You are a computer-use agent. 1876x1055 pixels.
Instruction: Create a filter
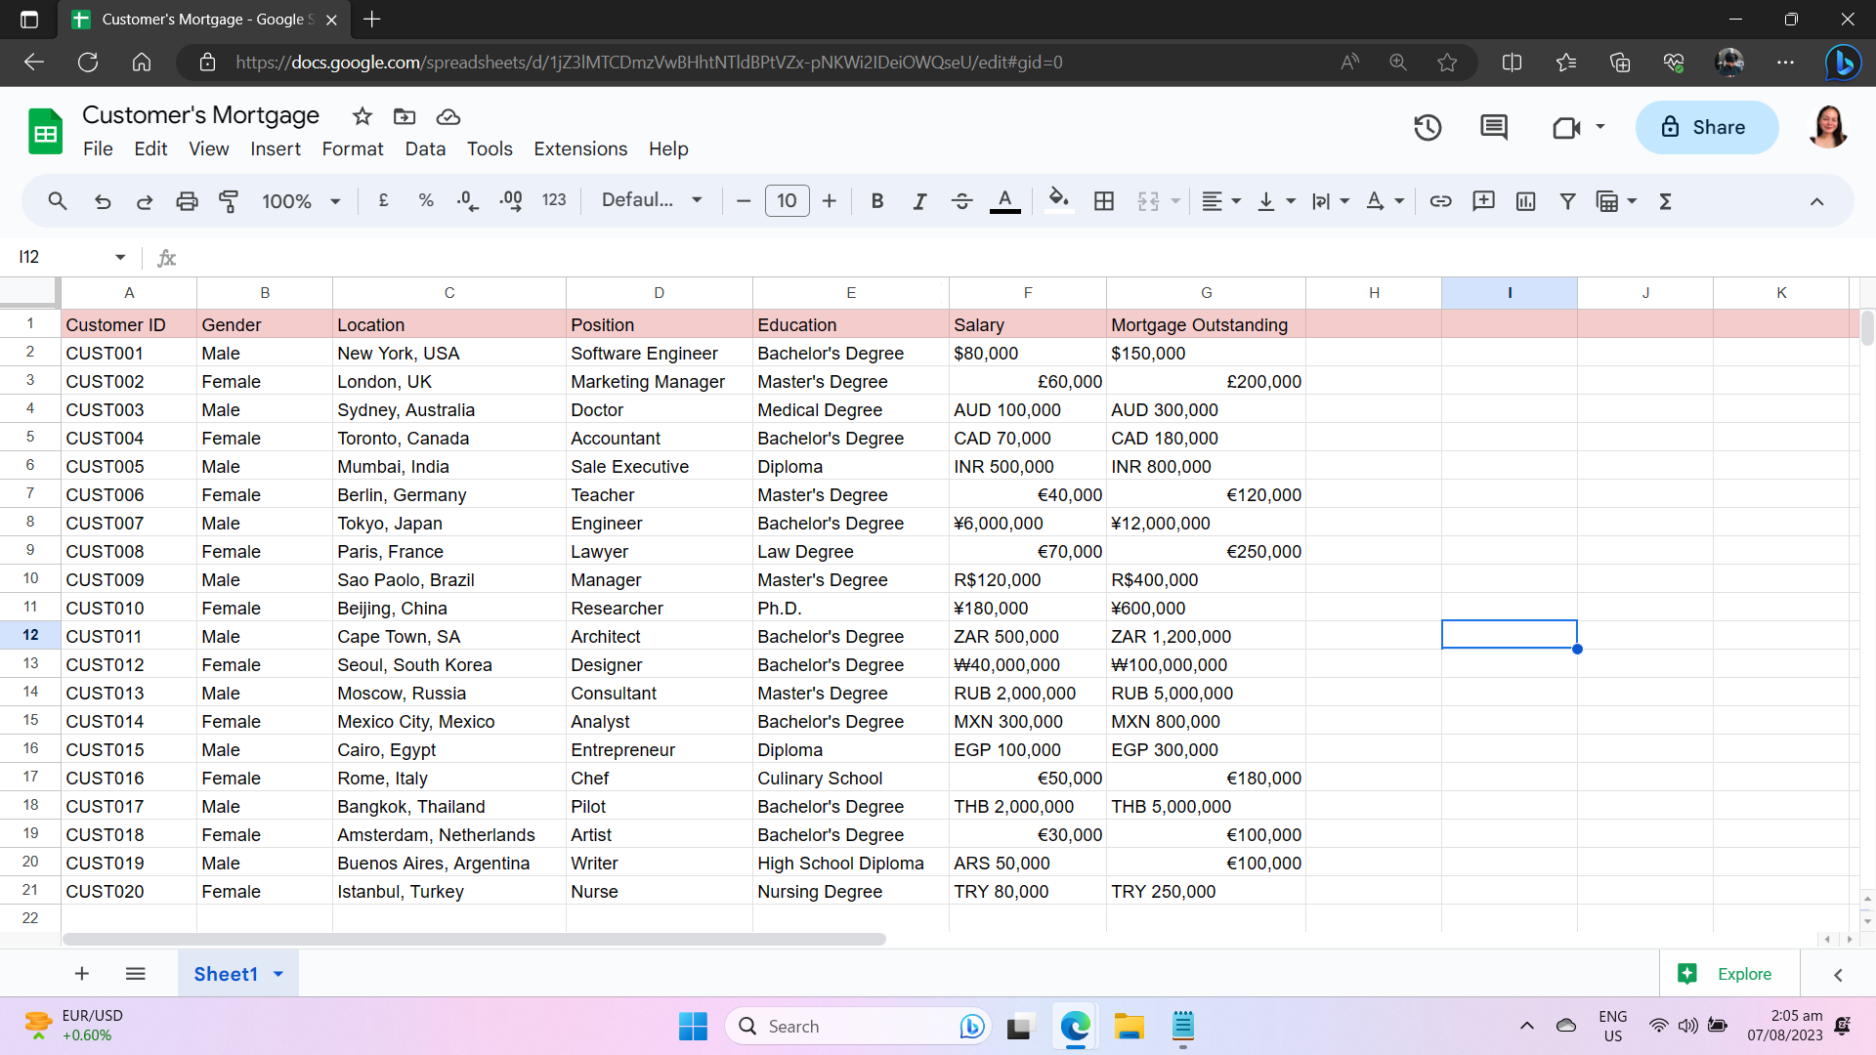[1567, 201]
